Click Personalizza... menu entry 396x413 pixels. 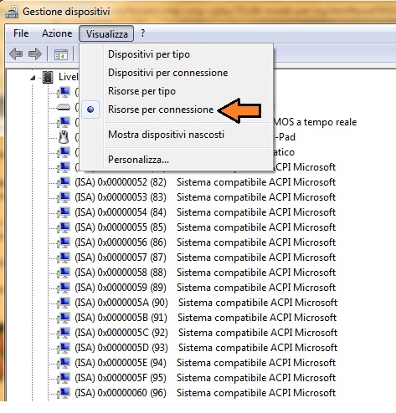coord(138,160)
